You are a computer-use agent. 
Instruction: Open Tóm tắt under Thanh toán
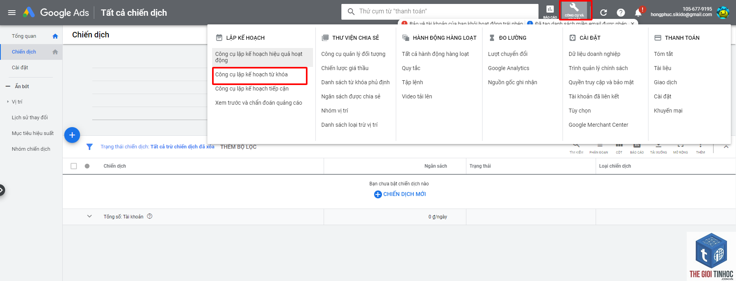[663, 54]
